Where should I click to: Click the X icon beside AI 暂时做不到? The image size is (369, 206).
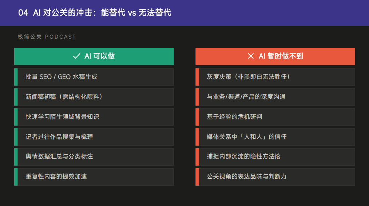251,56
